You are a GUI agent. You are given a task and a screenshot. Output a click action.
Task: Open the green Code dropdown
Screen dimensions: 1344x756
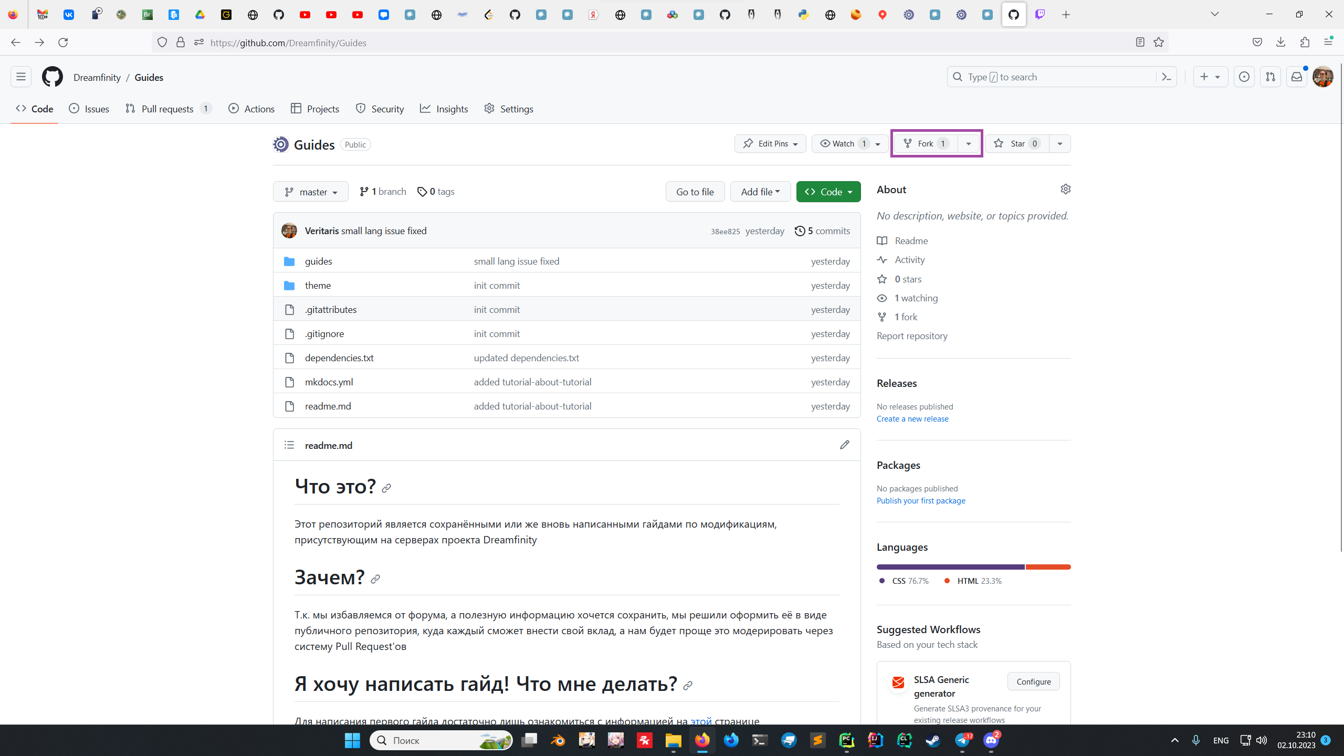coord(828,192)
